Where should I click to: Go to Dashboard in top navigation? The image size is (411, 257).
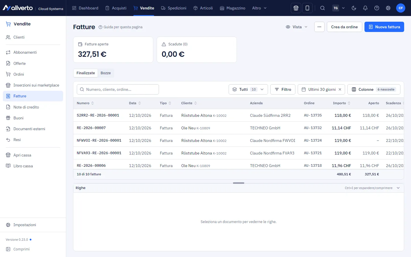click(x=85, y=8)
